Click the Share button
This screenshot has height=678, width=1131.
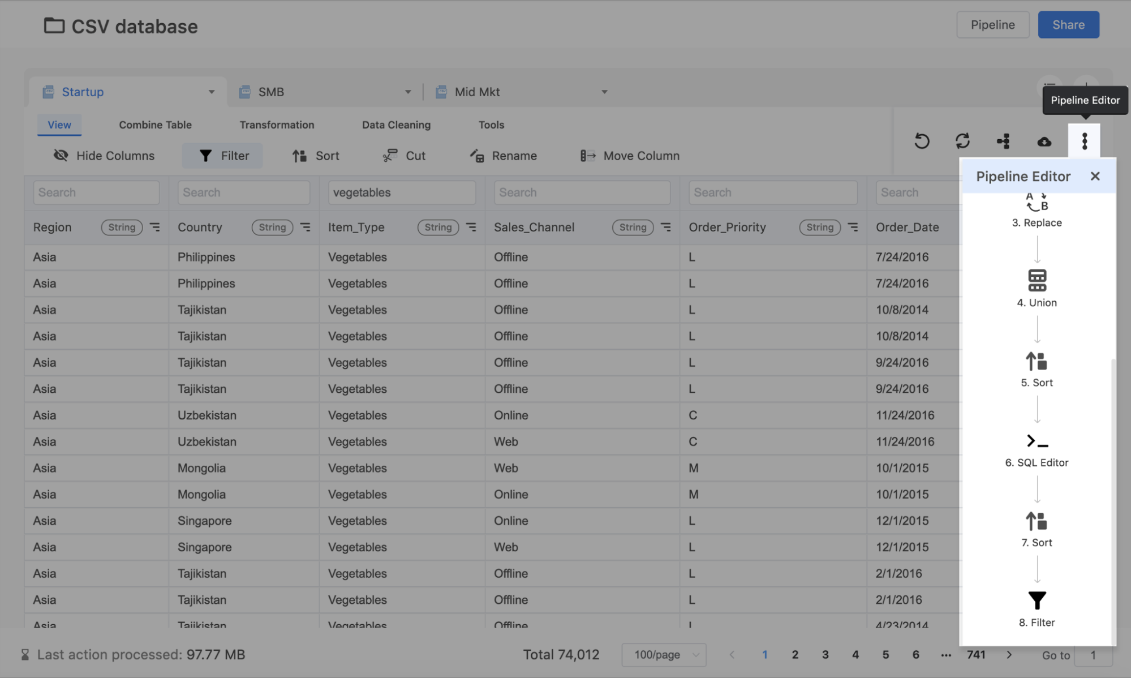pyautogui.click(x=1068, y=25)
